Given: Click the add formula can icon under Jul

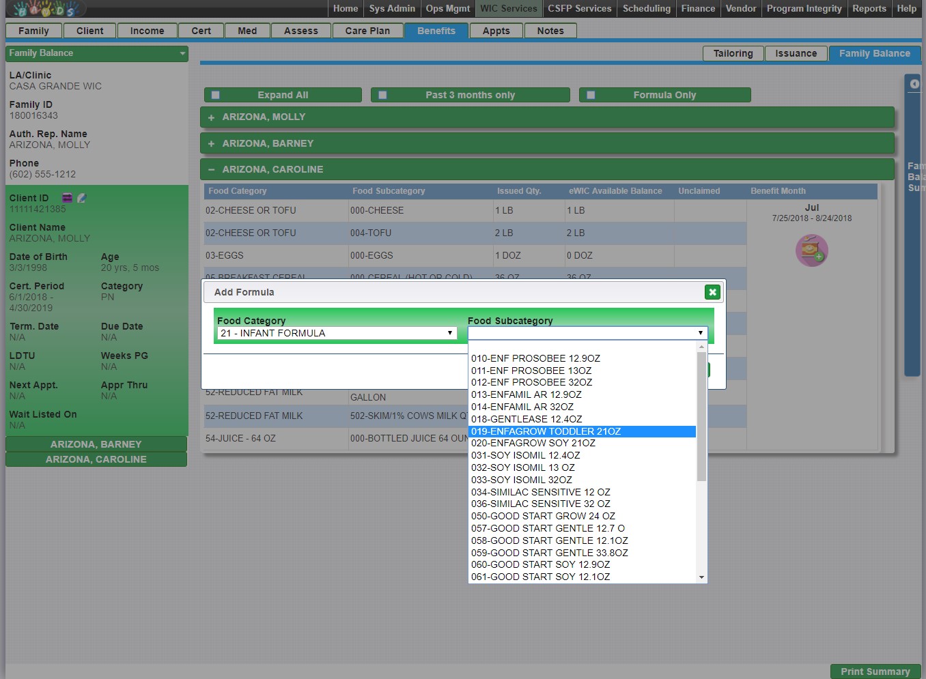Looking at the screenshot, I should (811, 250).
